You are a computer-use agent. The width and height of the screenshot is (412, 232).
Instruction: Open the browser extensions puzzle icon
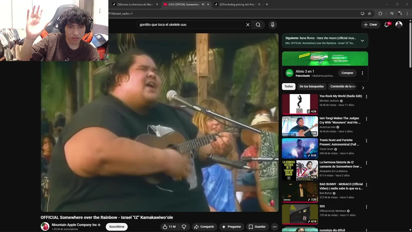tap(380, 14)
